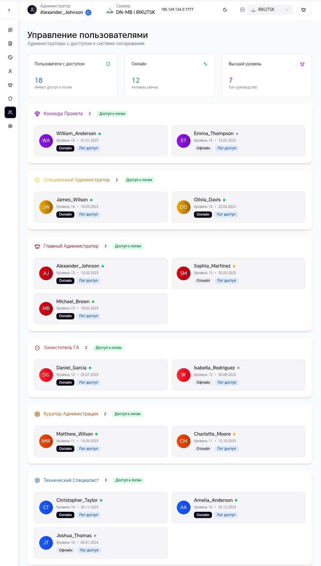Open the shield icon in sidebar
Viewport: 321px width, 566px height.
click(10, 99)
